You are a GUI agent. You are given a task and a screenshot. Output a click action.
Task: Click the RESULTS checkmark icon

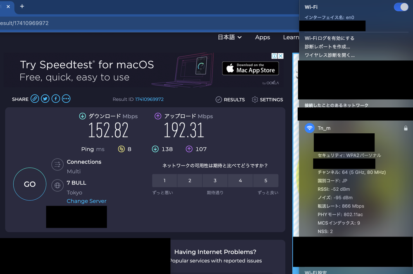pos(219,99)
